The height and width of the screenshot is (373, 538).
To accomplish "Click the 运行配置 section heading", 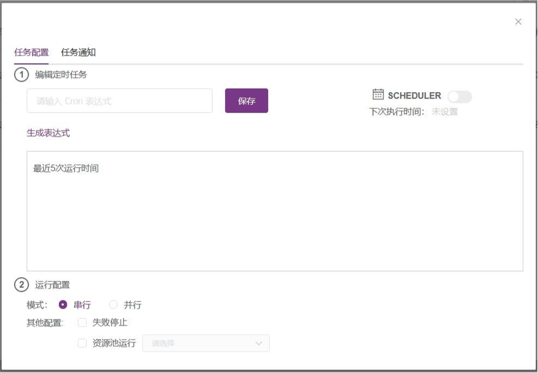I will [x=53, y=285].
